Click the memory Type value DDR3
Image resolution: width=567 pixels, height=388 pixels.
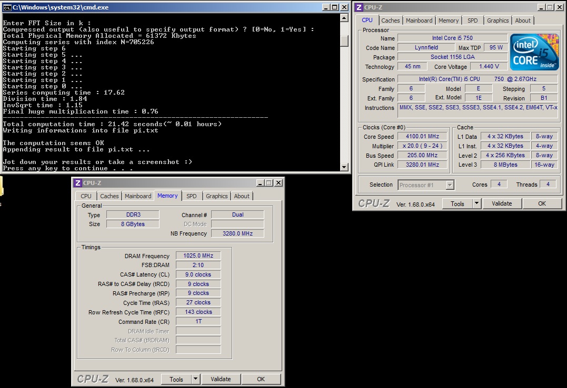(x=133, y=215)
